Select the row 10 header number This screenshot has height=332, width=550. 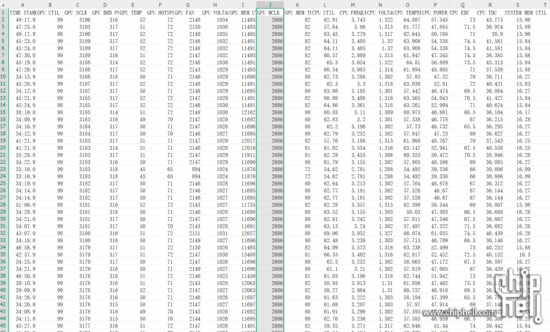(x=3, y=76)
